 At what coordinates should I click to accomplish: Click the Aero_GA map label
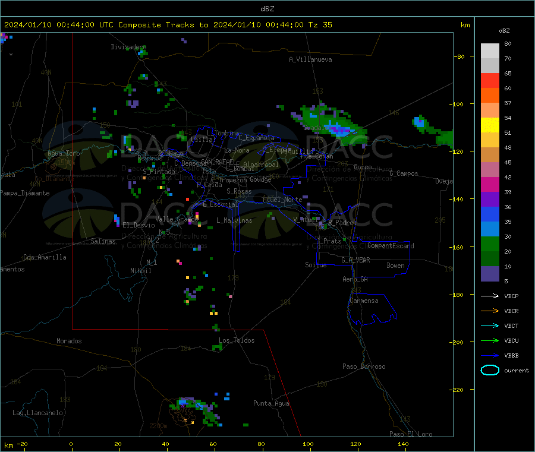click(x=355, y=279)
